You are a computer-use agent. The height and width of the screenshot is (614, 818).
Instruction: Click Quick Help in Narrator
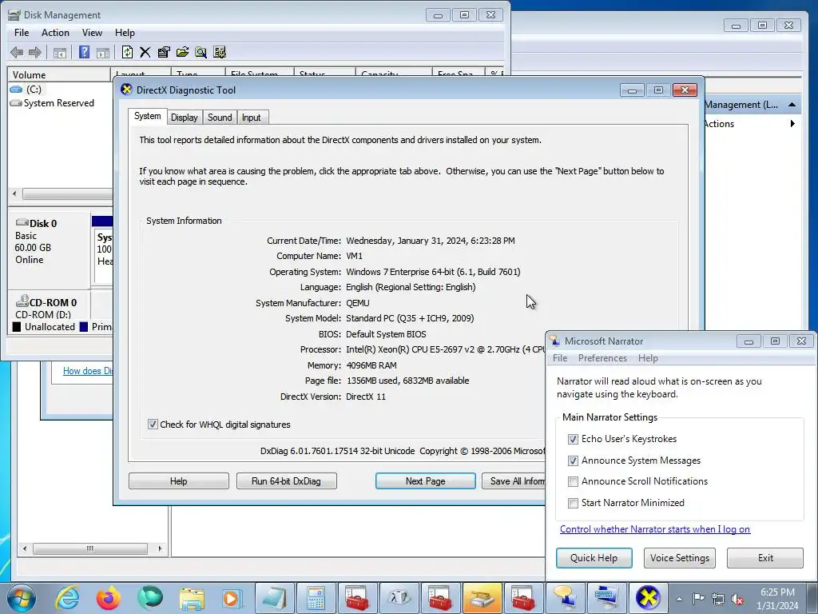pyautogui.click(x=594, y=558)
